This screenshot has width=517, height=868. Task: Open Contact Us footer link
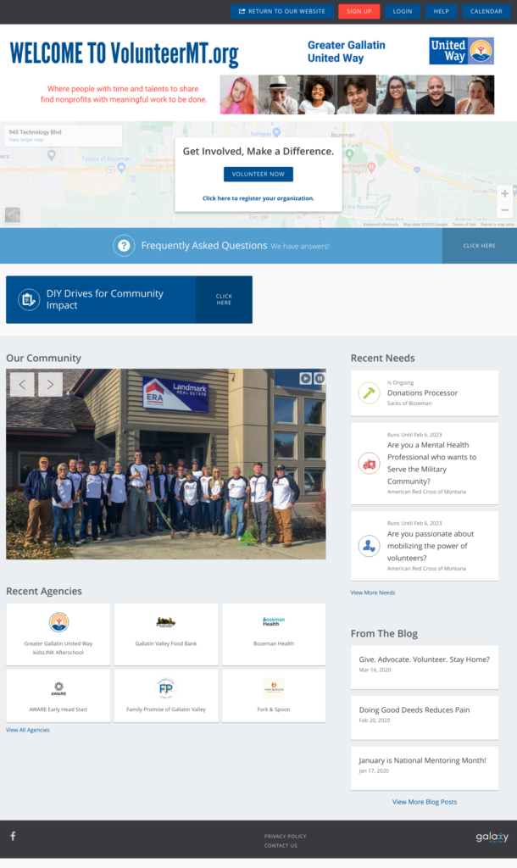click(281, 845)
